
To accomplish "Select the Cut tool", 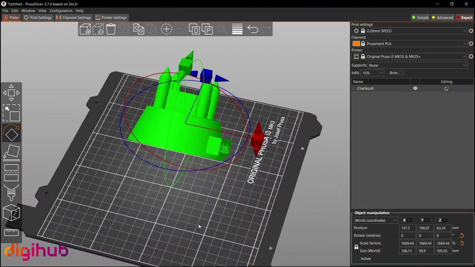I will click(x=11, y=173).
